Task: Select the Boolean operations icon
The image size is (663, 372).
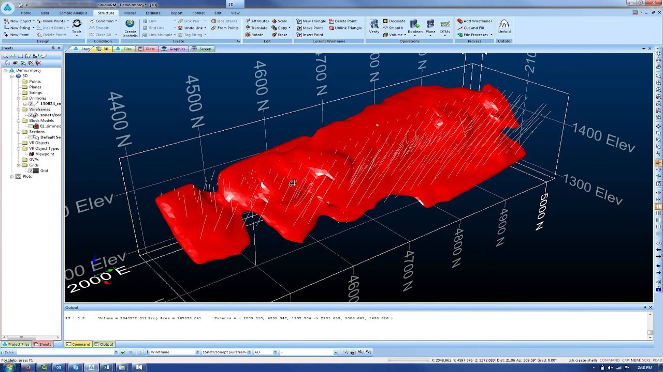Action: click(x=415, y=27)
